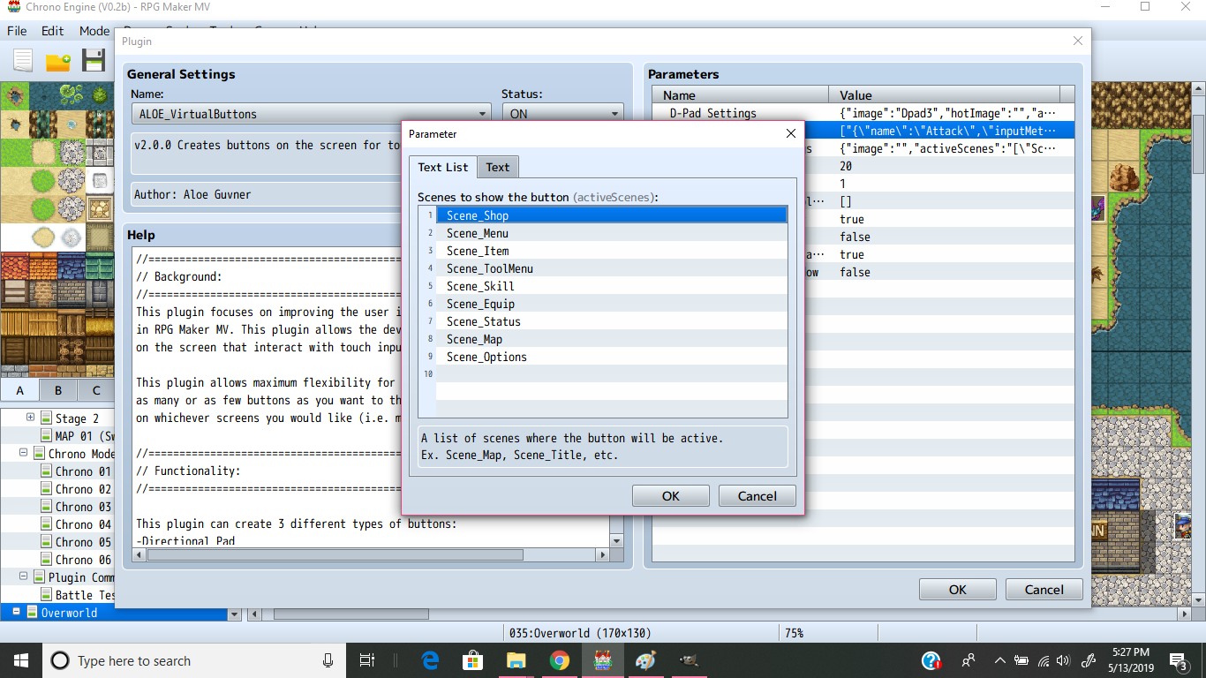Select tileset tab A
This screenshot has height=678, width=1206.
(19, 390)
